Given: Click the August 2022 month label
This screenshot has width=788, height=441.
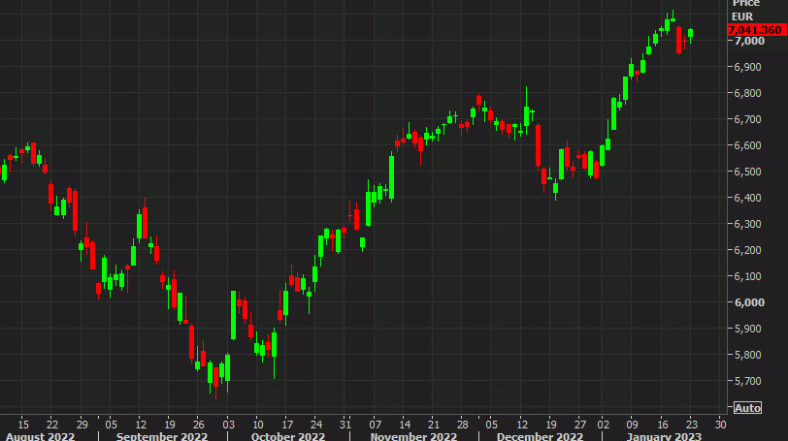Looking at the screenshot, I should [40, 436].
